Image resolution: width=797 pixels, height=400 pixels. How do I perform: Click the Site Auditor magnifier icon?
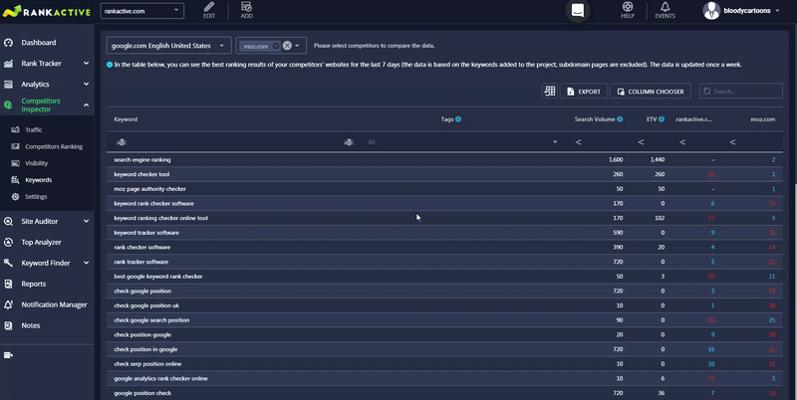tap(8, 221)
